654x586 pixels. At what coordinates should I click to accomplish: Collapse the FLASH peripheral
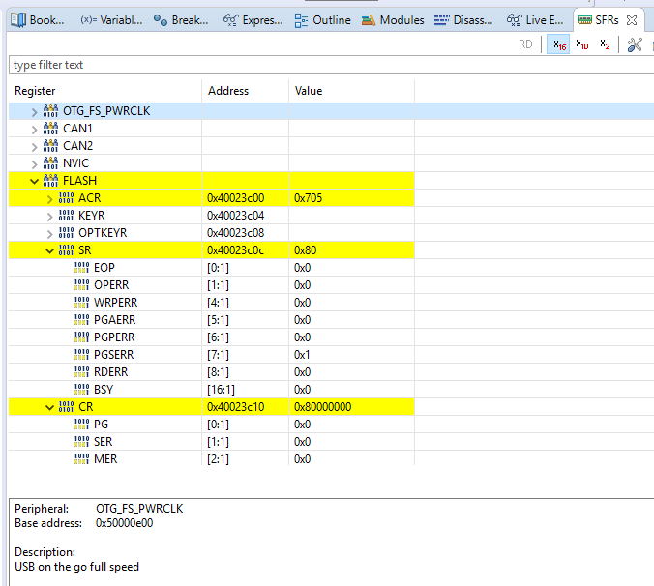(34, 181)
